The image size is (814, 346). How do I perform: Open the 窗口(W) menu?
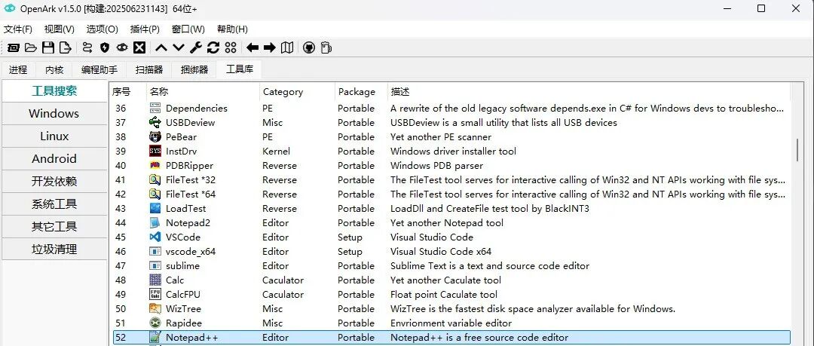(x=188, y=29)
